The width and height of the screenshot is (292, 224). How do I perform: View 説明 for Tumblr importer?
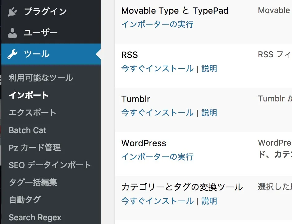(x=209, y=113)
